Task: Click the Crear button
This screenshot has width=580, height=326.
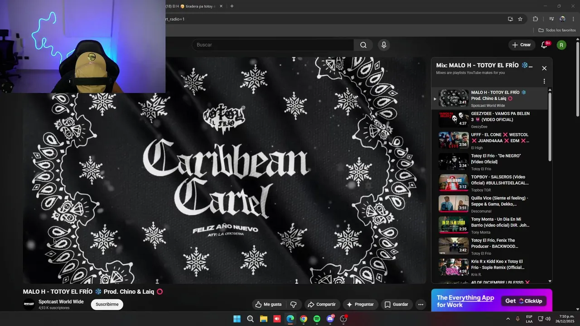Action: [x=521, y=45]
